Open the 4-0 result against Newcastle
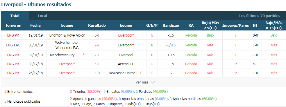The image size is (286, 107). pos(97,73)
